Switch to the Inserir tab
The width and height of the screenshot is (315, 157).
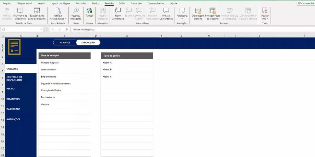point(41,3)
